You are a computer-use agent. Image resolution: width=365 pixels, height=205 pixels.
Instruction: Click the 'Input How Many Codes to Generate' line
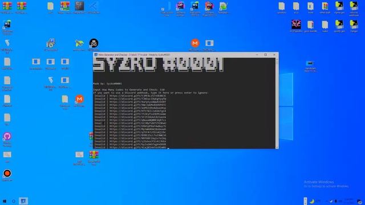point(129,89)
